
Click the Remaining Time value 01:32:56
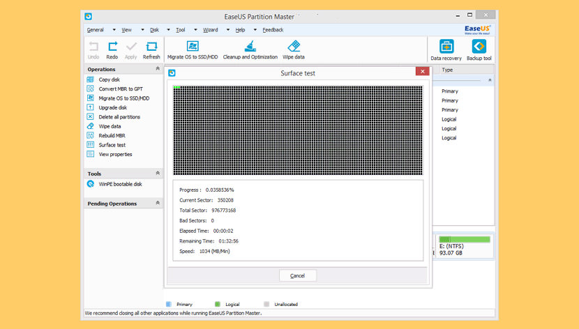[229, 241]
